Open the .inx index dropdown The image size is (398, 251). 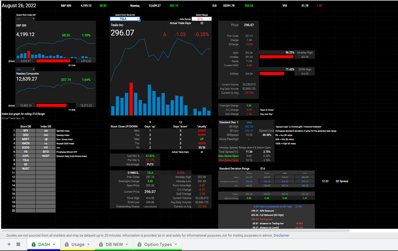33,19
